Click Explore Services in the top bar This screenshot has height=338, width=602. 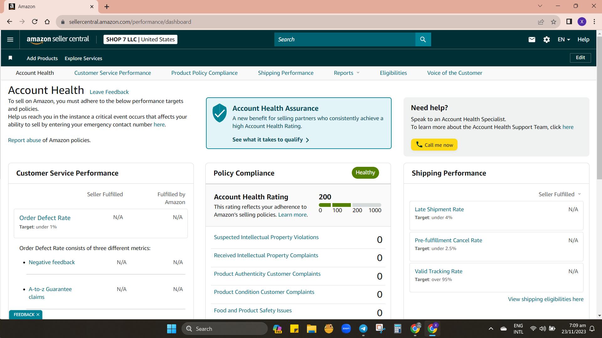click(x=83, y=58)
